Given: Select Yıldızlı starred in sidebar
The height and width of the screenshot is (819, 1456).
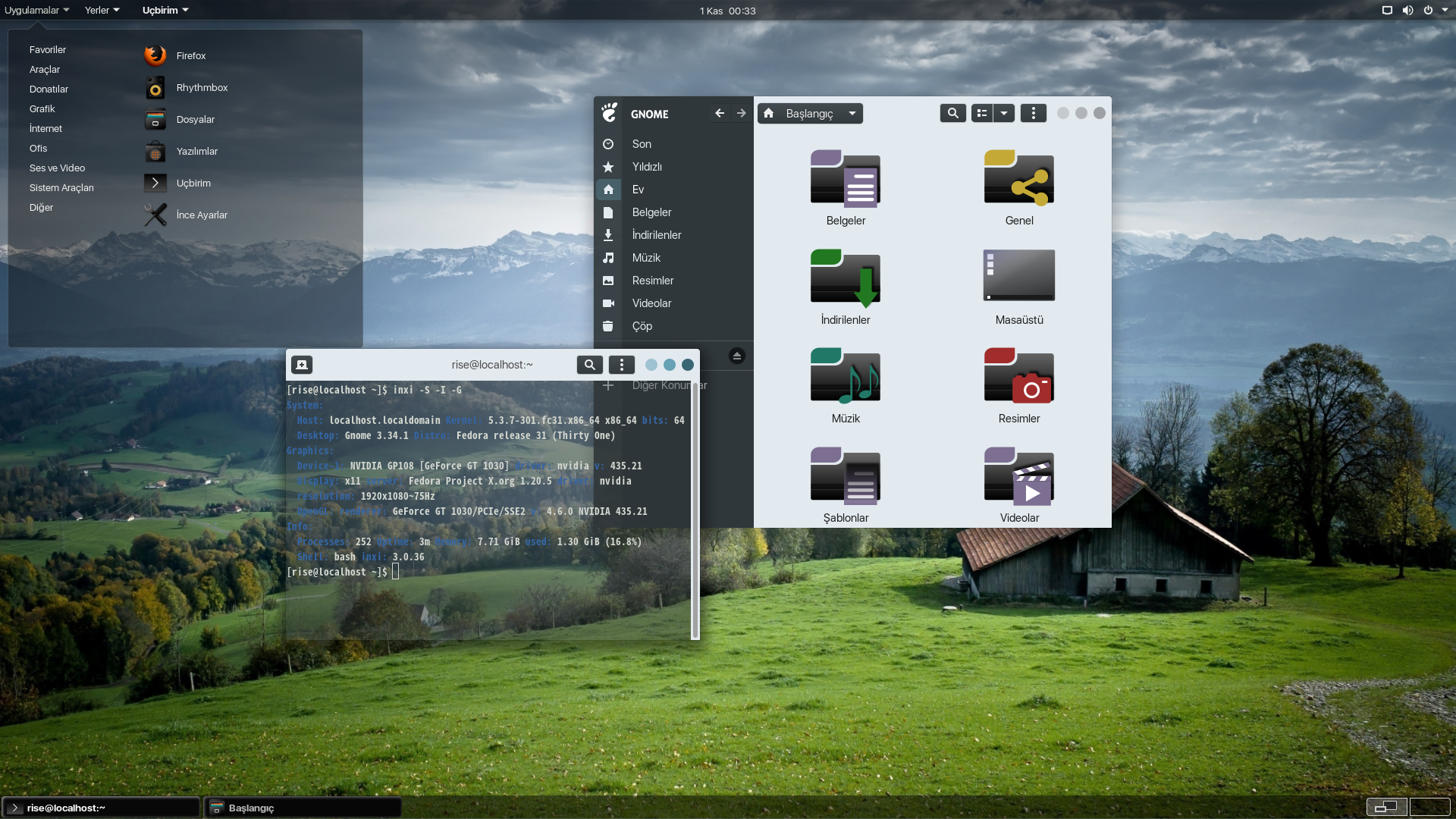Looking at the screenshot, I should click(673, 167).
